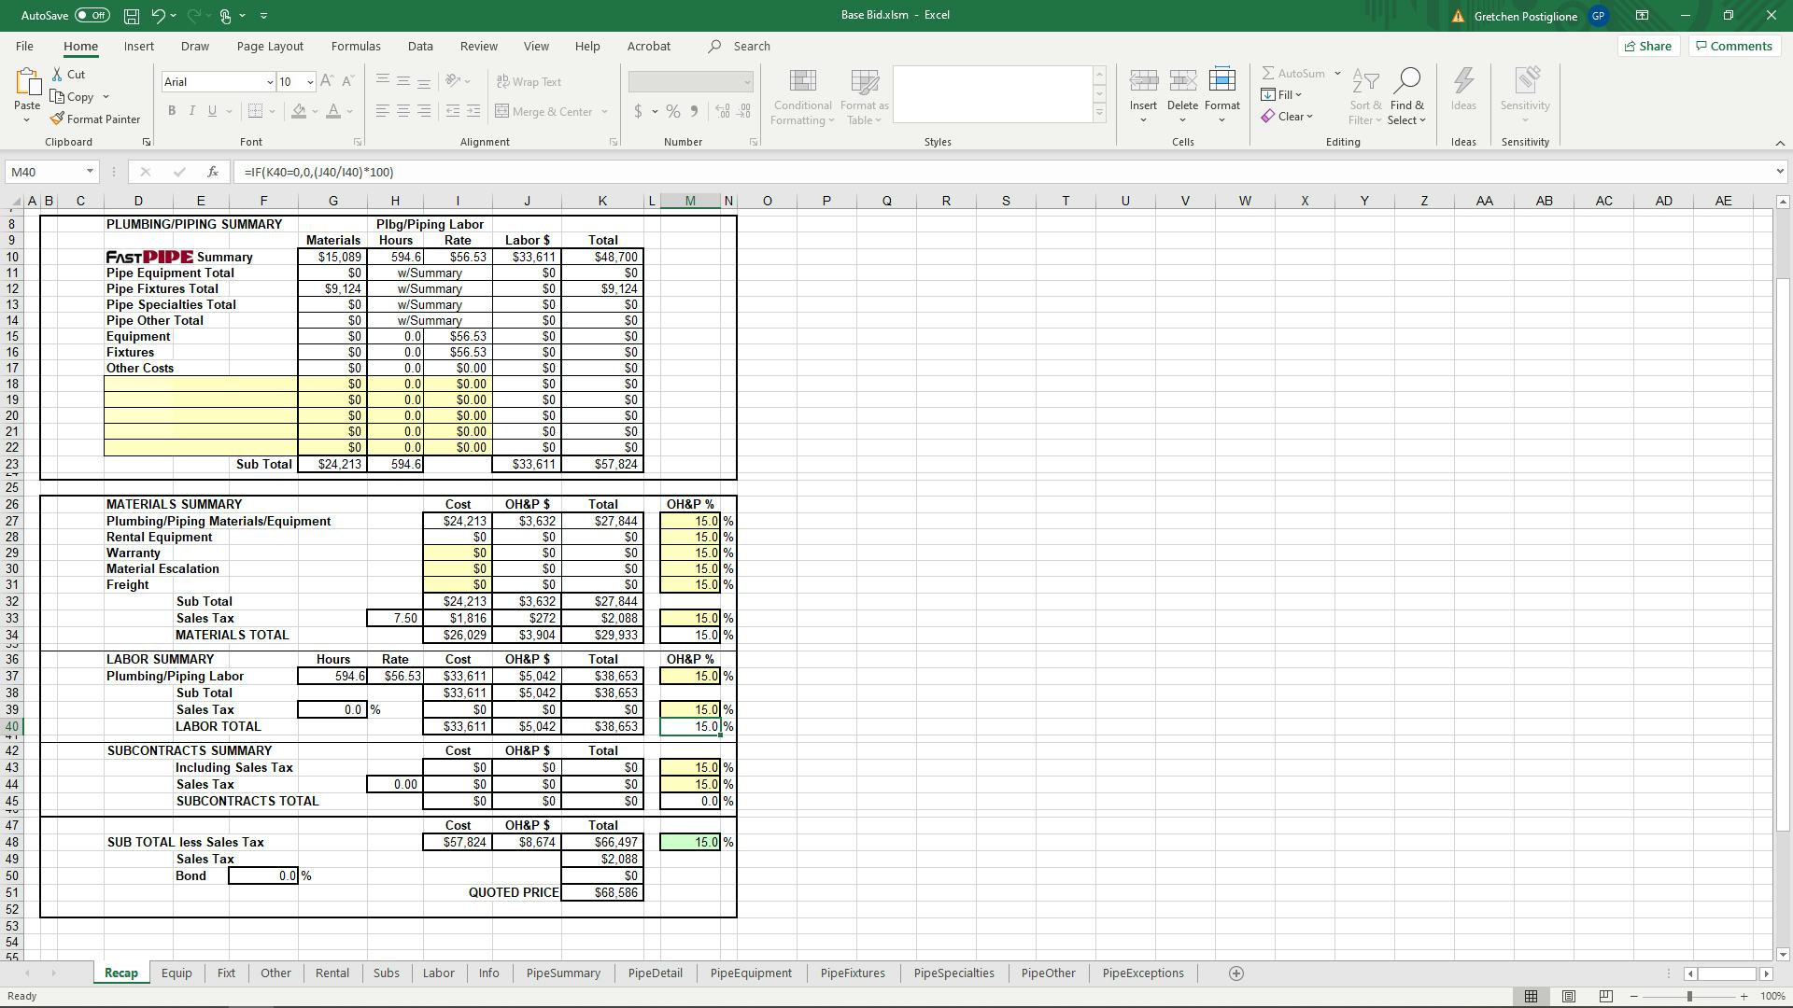
Task: Click the Center horizontal alignment icon
Action: click(403, 111)
